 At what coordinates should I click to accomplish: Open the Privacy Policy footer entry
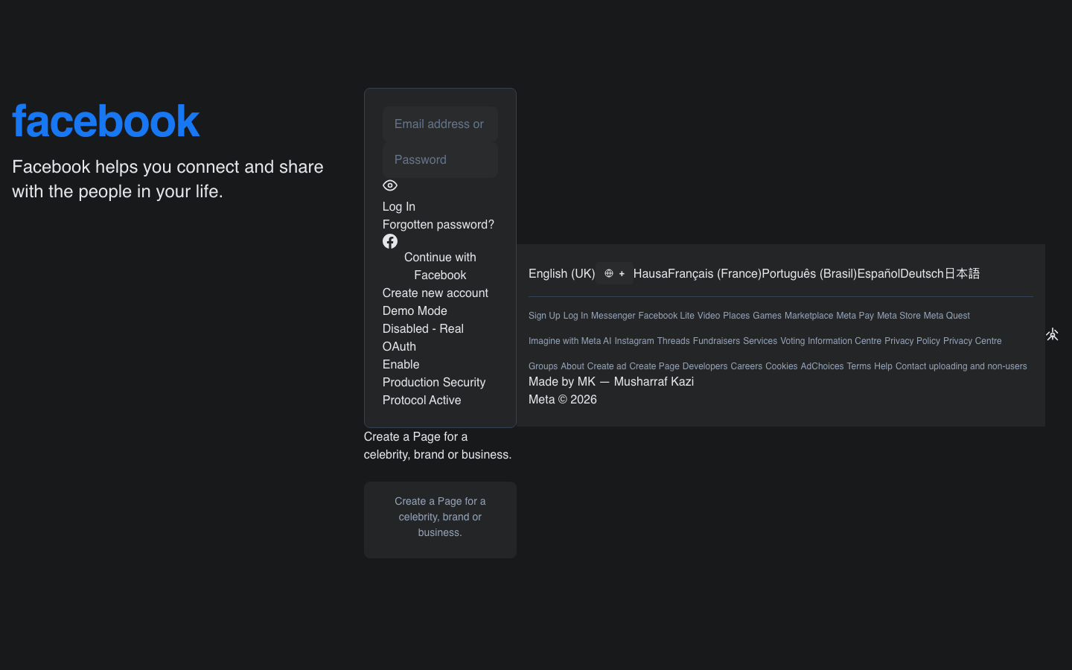pos(912,341)
